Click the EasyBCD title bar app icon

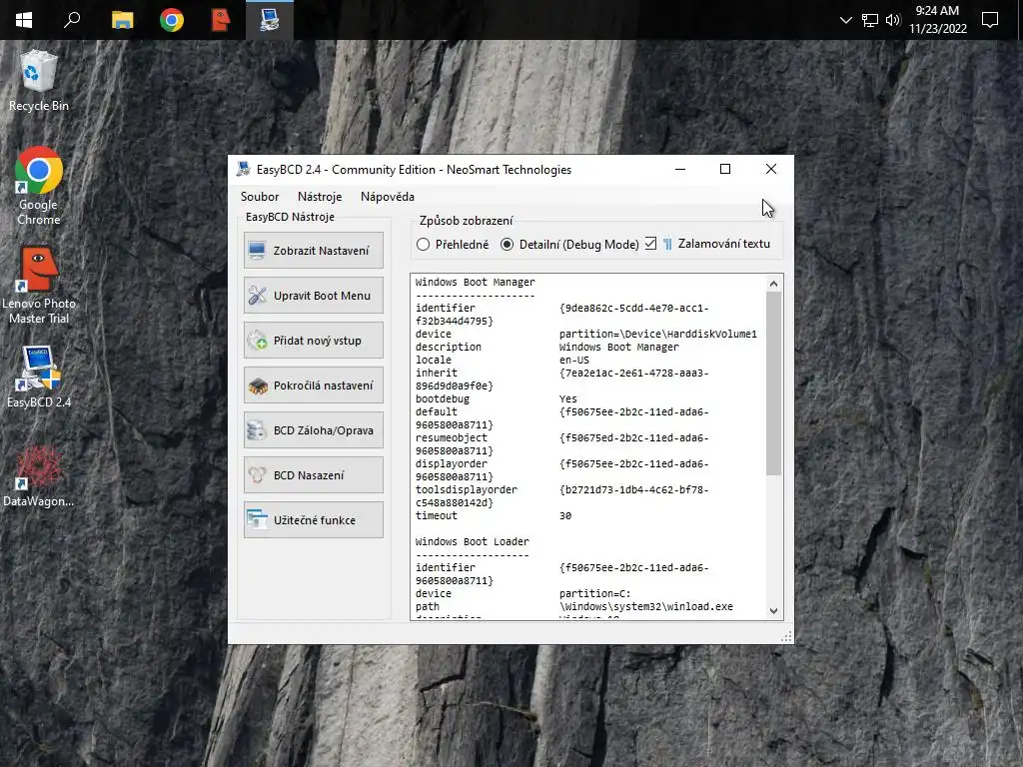[x=244, y=169]
